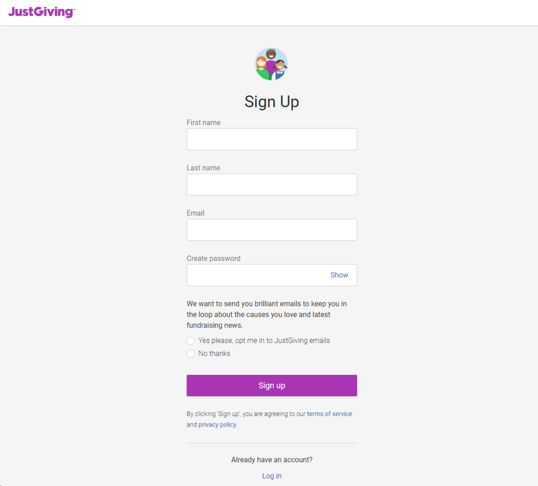The image size is (538, 486).
Task: Focus the Last name input field
Action: (272, 184)
